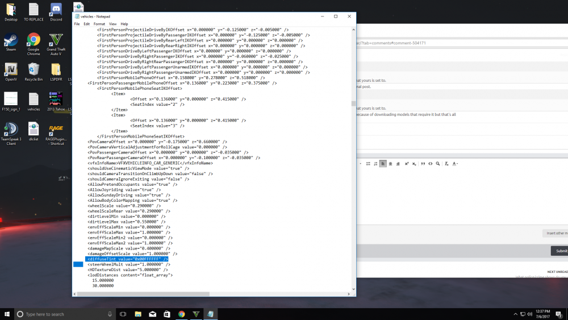Click the Windows taskbar search box

(x=65, y=314)
